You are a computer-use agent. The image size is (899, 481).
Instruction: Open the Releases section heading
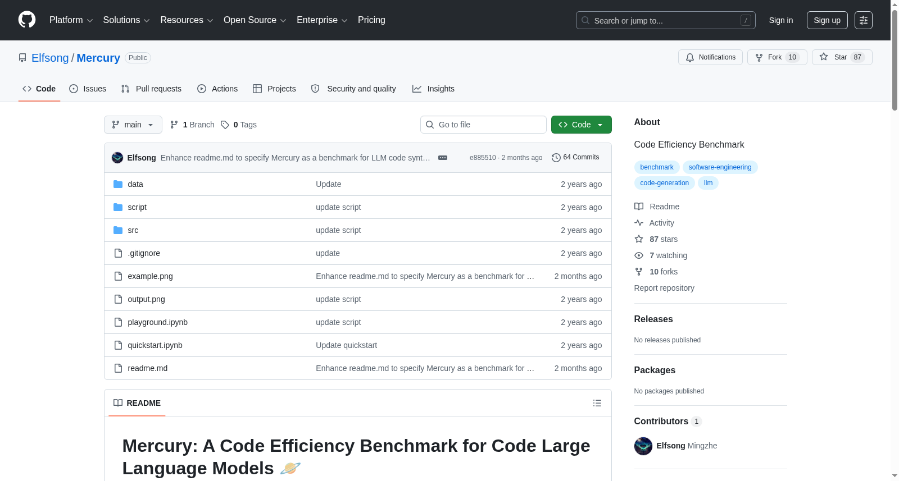click(653, 319)
